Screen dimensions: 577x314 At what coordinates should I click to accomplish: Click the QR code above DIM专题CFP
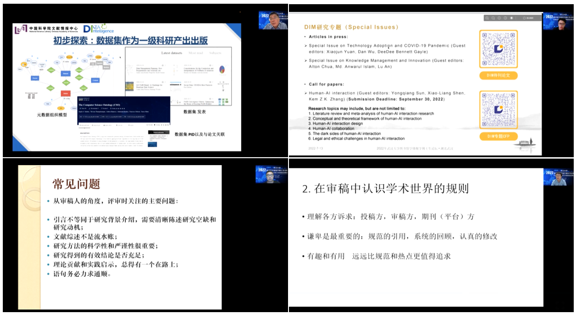pyautogui.click(x=498, y=110)
